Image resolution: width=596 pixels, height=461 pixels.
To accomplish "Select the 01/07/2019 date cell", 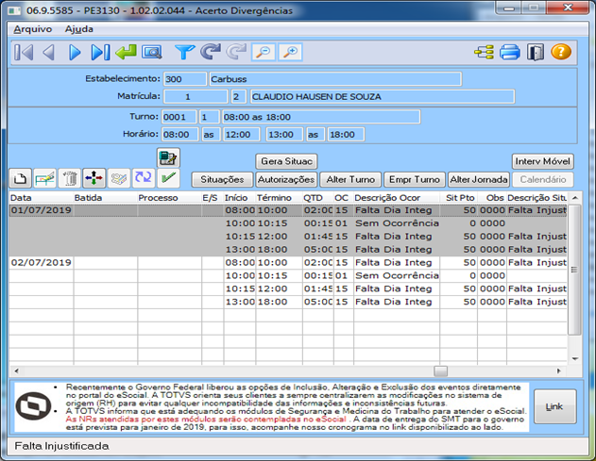I will tap(41, 210).
